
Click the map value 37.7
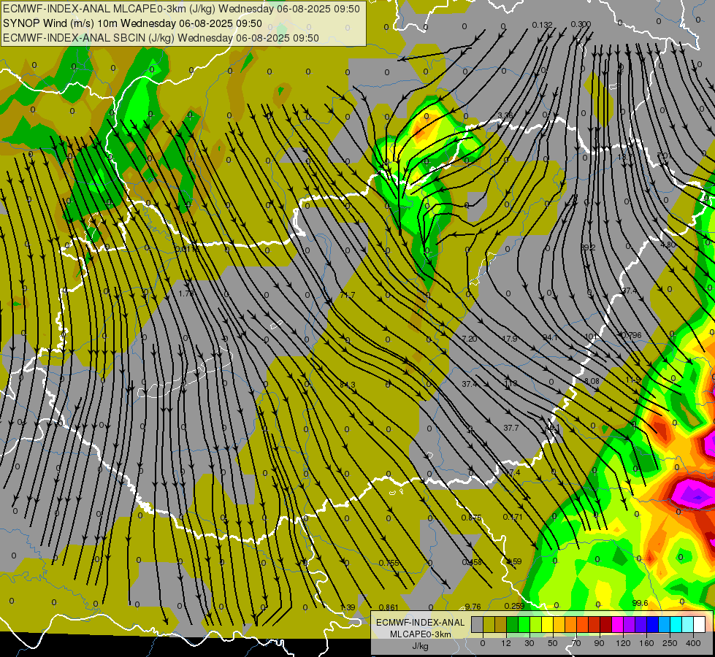[511, 428]
